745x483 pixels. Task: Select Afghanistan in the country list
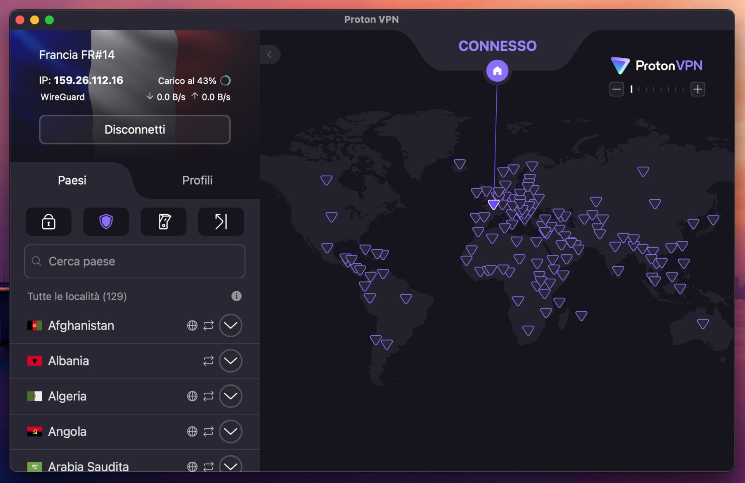135,325
